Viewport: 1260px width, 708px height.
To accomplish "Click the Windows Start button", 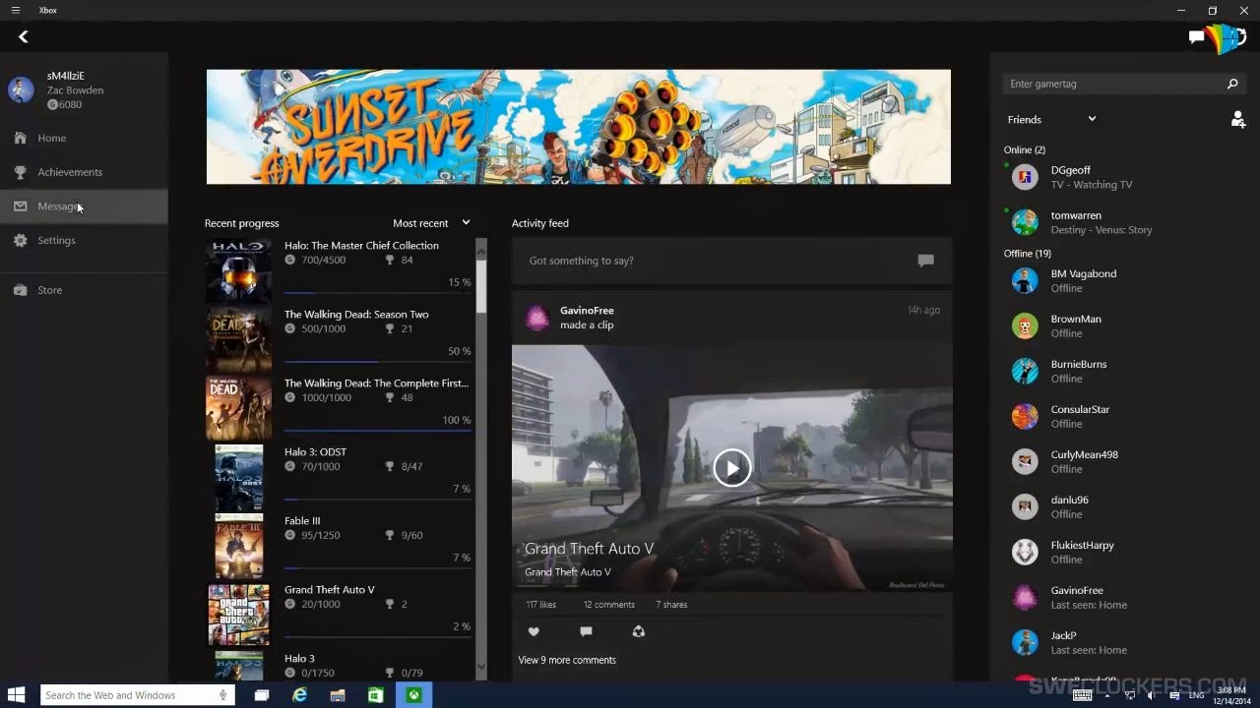I will coord(17,695).
